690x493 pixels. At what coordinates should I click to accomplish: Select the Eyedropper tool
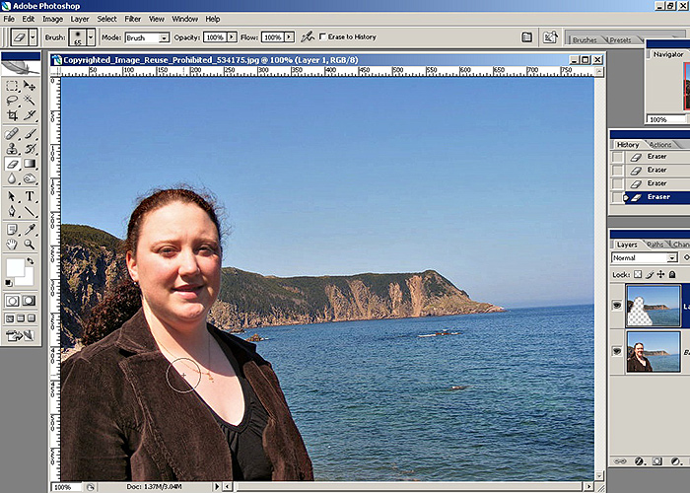point(30,229)
